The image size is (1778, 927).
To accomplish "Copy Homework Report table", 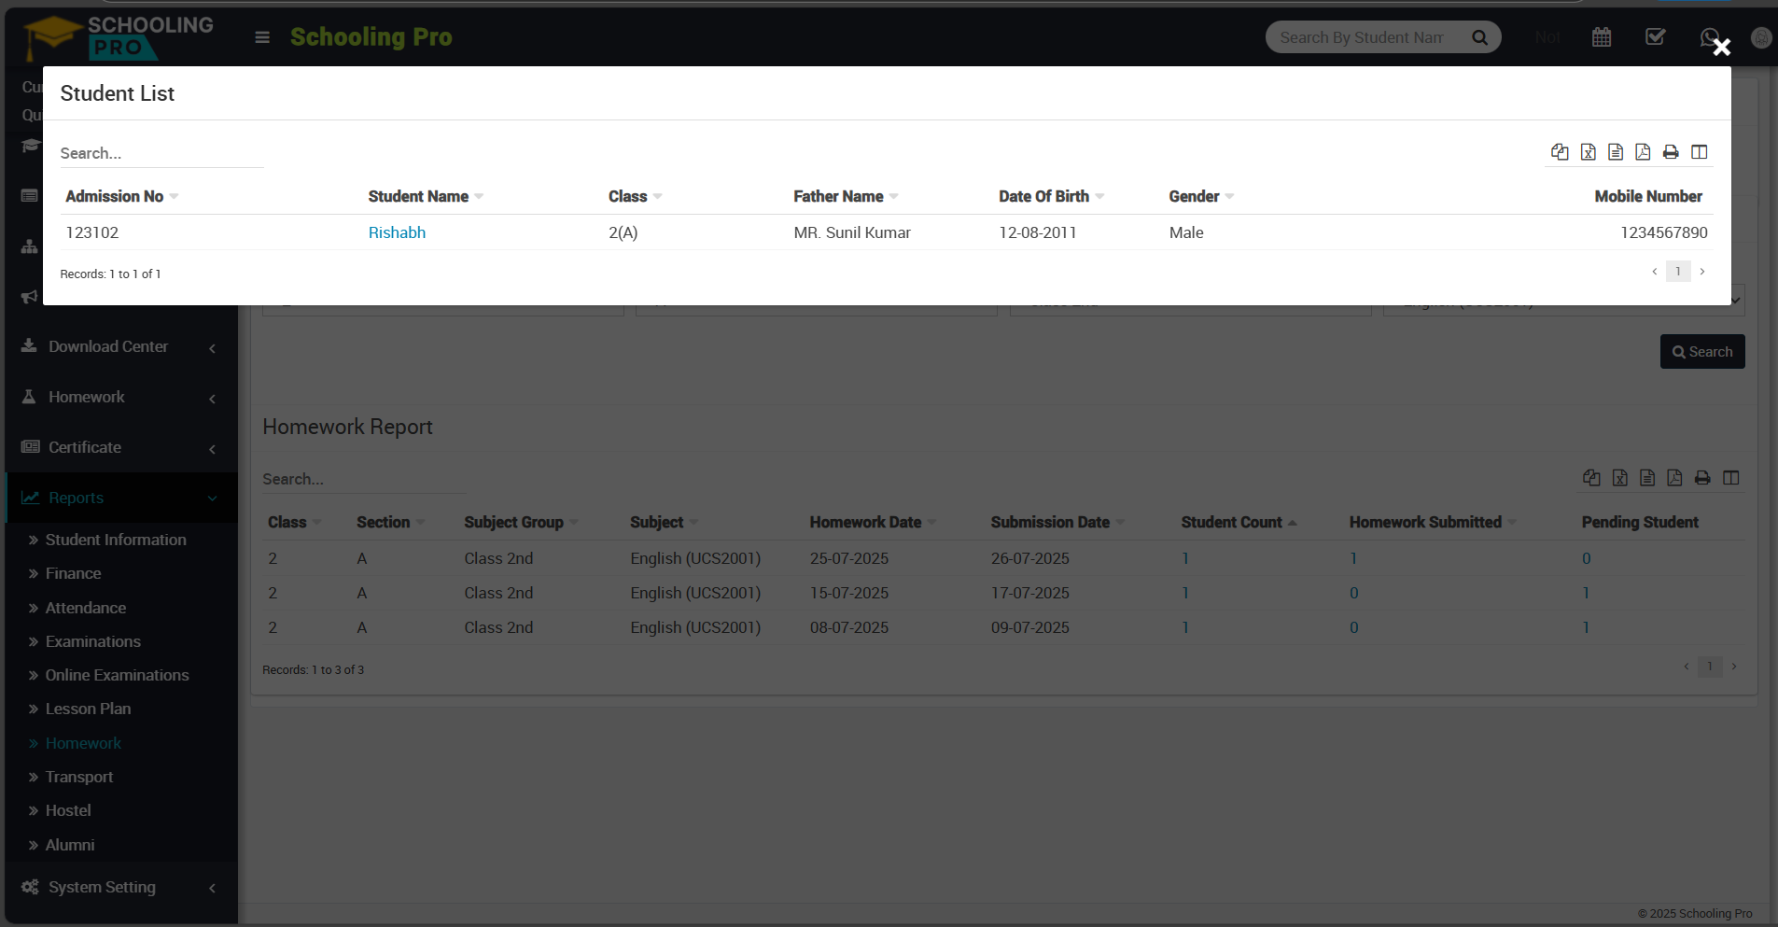I will [1591, 478].
